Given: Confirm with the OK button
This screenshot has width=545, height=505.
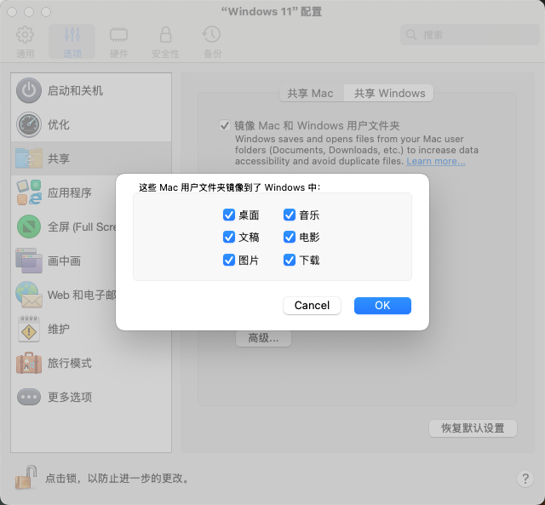Looking at the screenshot, I should (x=382, y=306).
